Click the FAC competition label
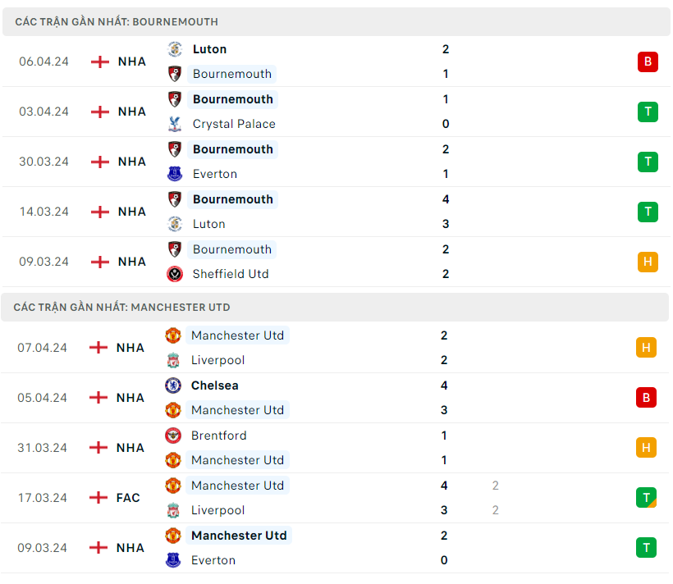This screenshot has height=584, width=673. coord(128,498)
